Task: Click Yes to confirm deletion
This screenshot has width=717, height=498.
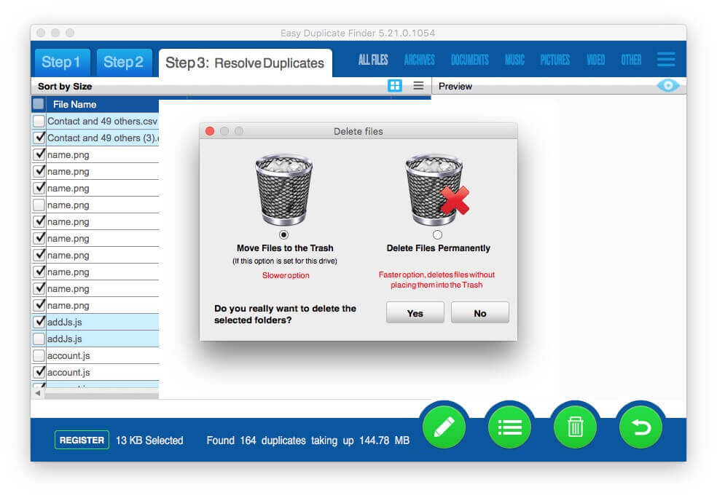Action: 415,313
